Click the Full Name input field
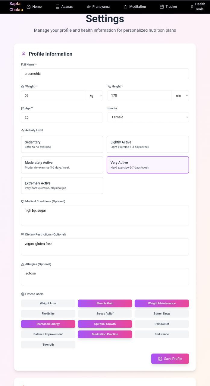210x386 pixels. (105, 74)
